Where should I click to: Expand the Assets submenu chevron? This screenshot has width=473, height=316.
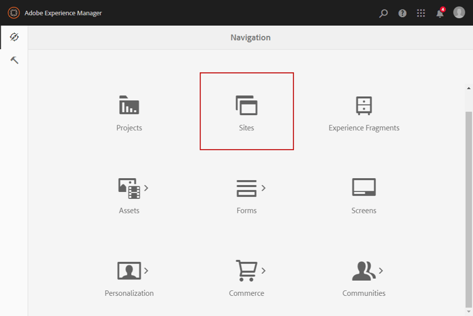click(x=146, y=188)
